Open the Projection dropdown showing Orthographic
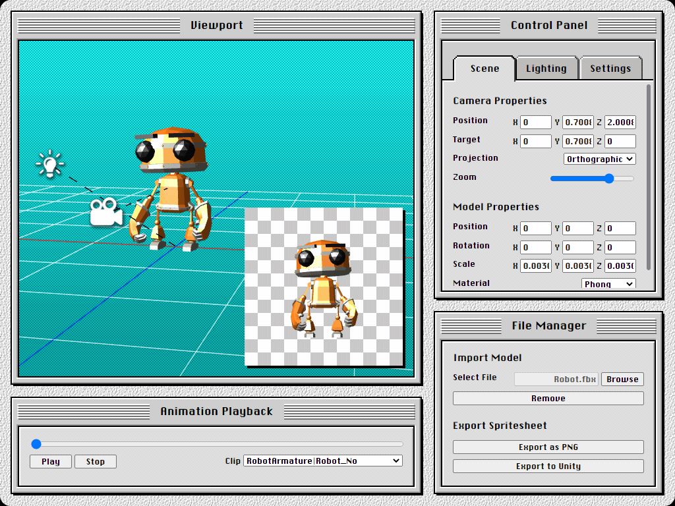 pos(599,159)
